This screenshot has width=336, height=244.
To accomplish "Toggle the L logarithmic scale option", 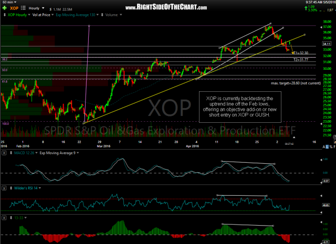I will [327, 147].
